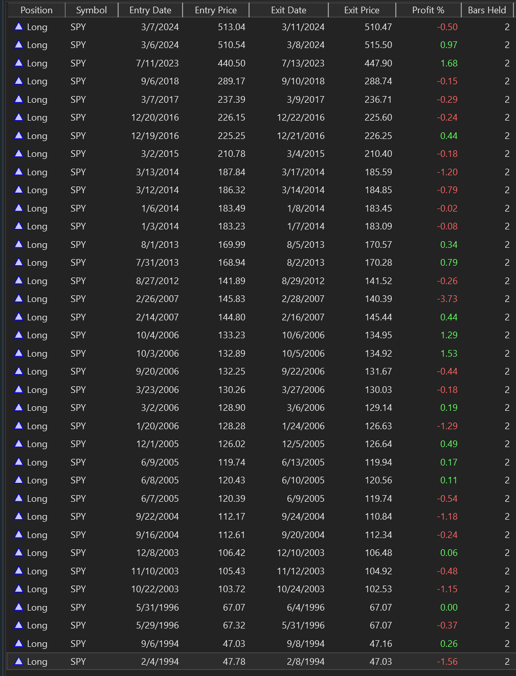The image size is (516, 676).
Task: Click the Long arrow icon for 1/6/2014 entry
Action: (19, 208)
